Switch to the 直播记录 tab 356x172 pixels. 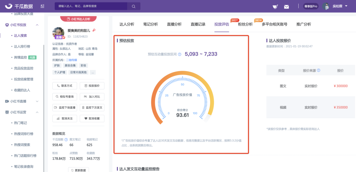(x=198, y=24)
